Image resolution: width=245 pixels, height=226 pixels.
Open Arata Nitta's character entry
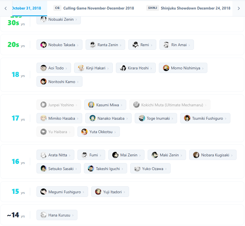[x=56, y=155]
